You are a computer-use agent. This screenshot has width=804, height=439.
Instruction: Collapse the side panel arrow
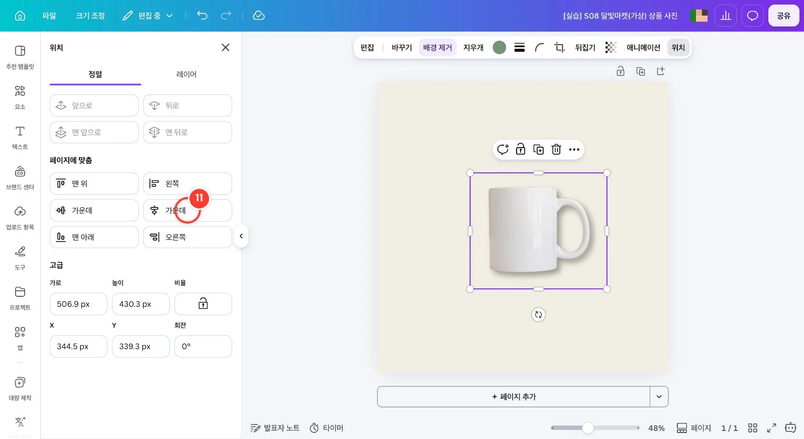tap(241, 236)
